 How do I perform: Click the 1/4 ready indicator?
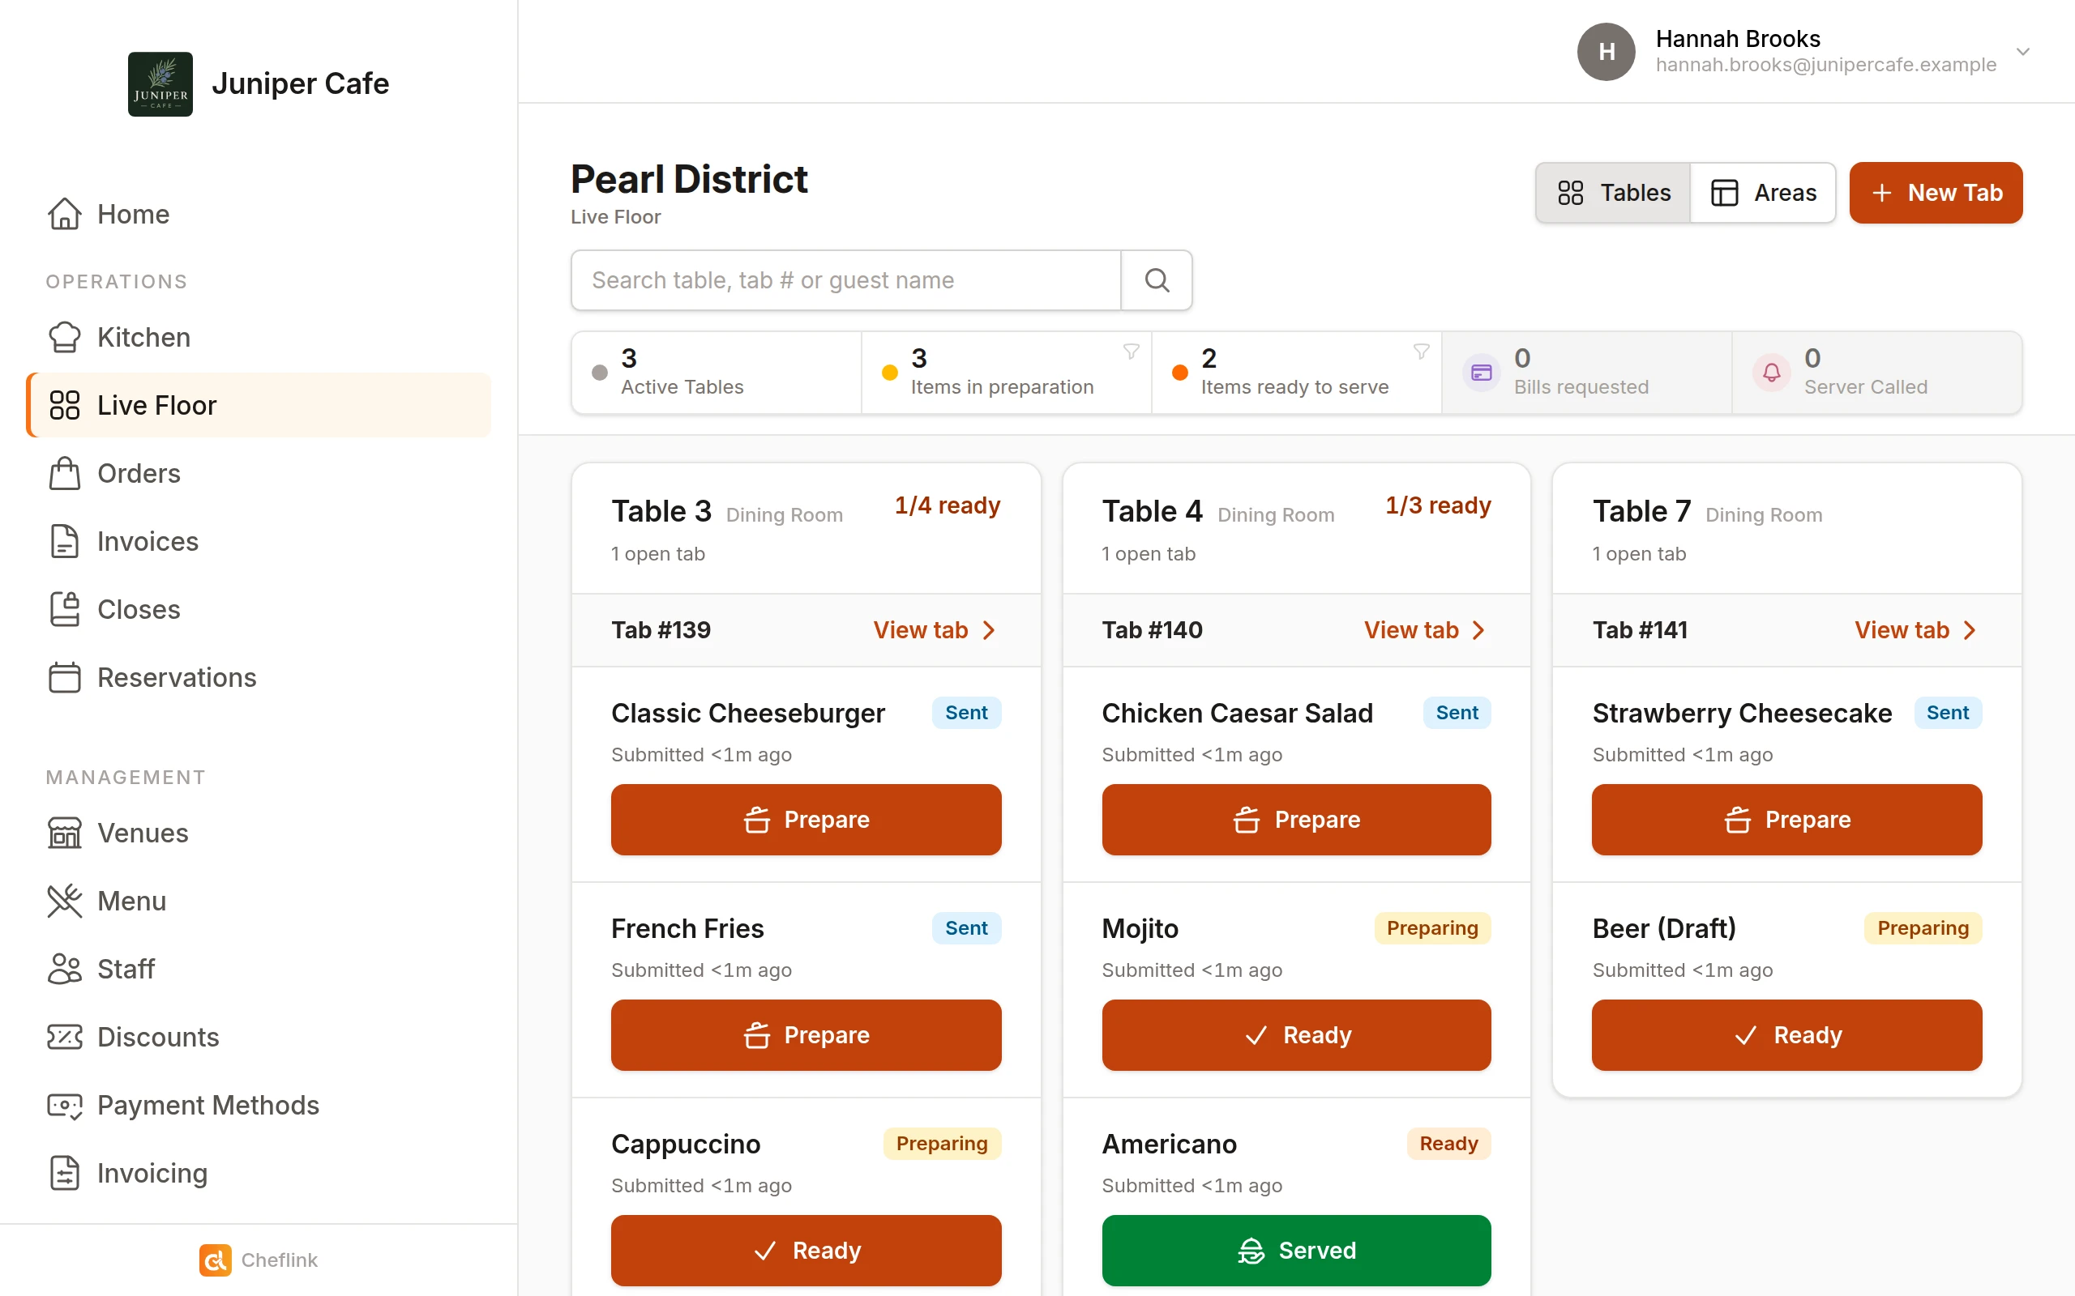click(x=948, y=505)
